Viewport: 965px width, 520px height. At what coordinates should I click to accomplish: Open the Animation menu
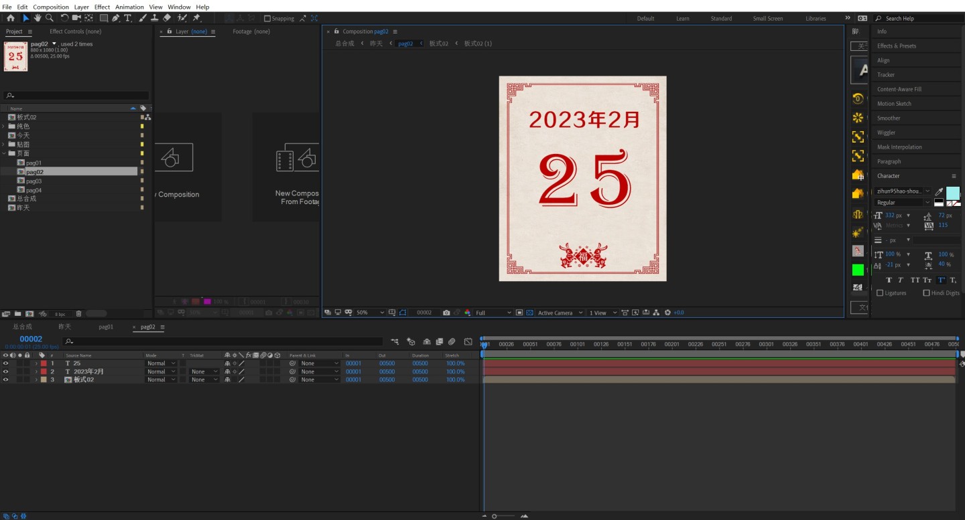click(x=129, y=7)
